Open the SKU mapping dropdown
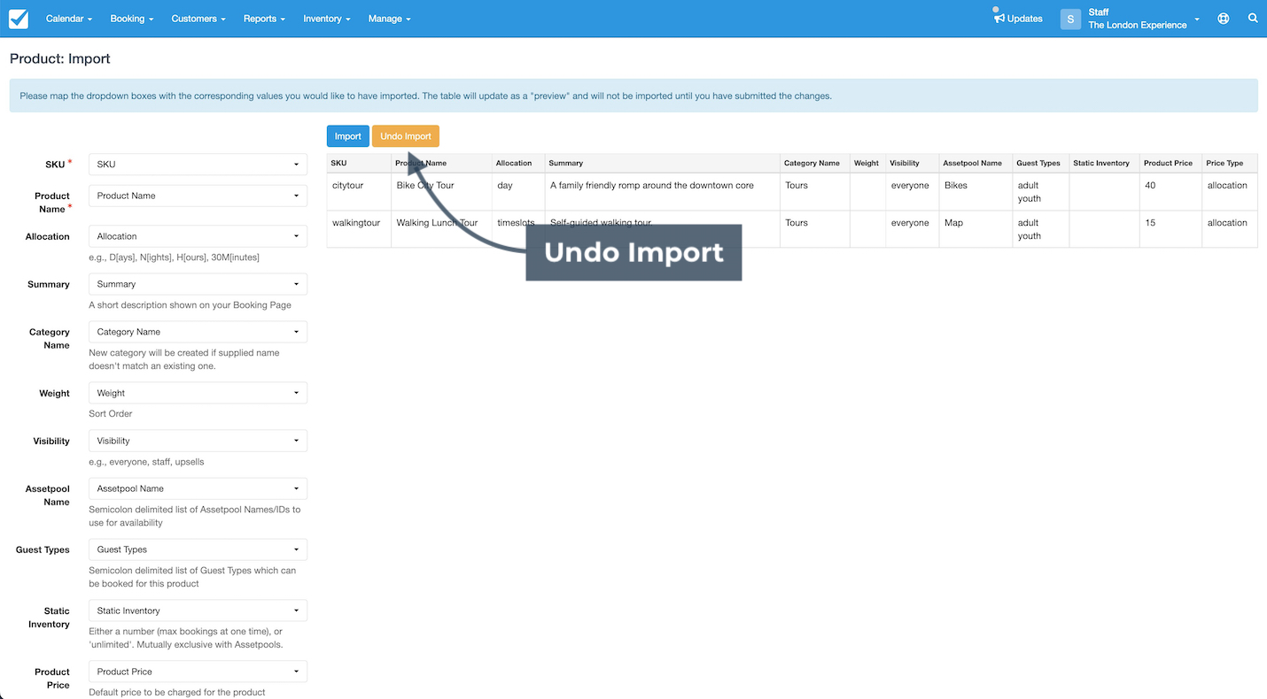 [x=198, y=165]
